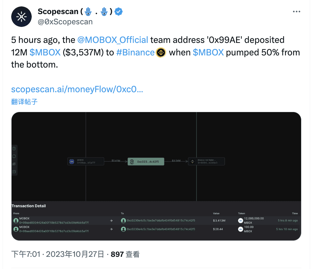Viewport: 312px width, 269px height.
Task: Click the MOBOX avatar on the graph node
Action: (72, 161)
